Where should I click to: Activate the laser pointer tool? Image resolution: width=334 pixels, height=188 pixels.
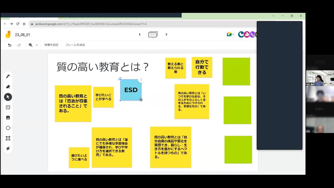[x=8, y=148]
